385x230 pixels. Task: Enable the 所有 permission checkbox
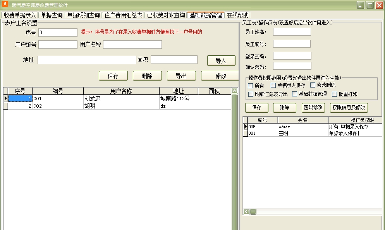pos(251,85)
